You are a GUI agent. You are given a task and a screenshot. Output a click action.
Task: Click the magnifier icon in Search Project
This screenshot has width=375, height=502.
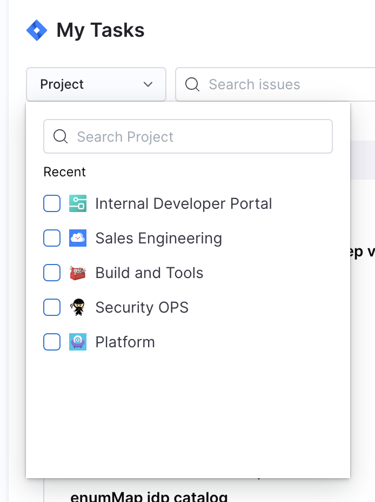(61, 136)
